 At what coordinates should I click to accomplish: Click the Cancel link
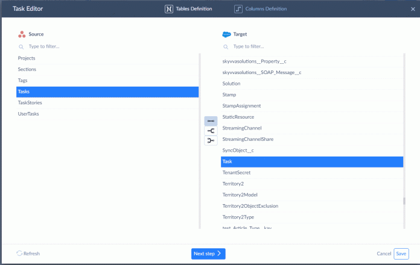tap(384, 254)
